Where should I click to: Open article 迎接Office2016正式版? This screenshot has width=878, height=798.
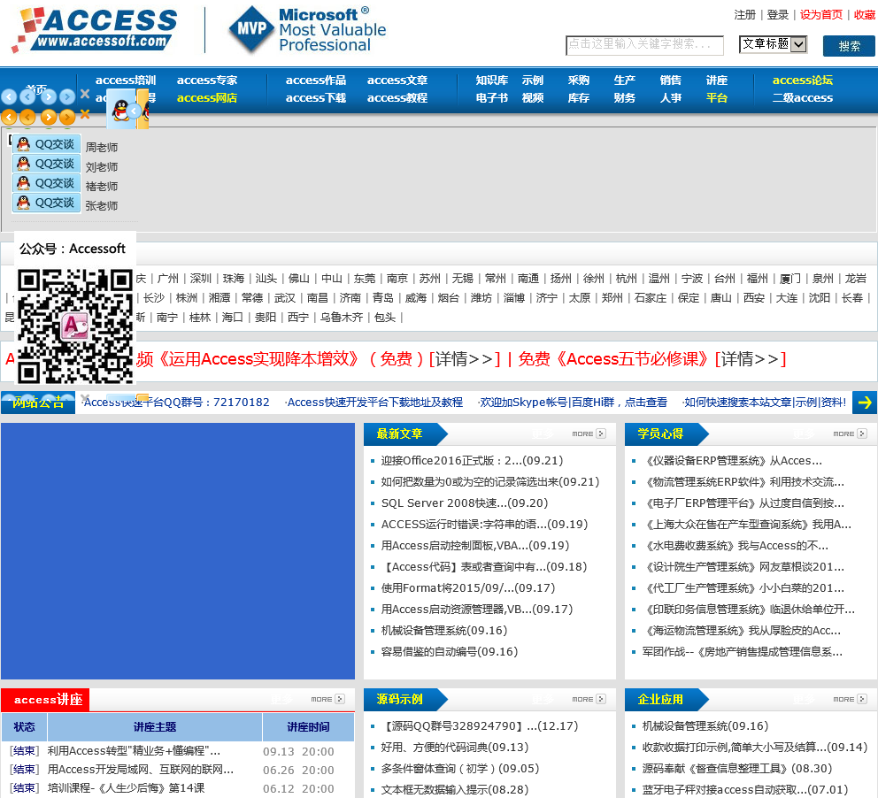point(472,461)
